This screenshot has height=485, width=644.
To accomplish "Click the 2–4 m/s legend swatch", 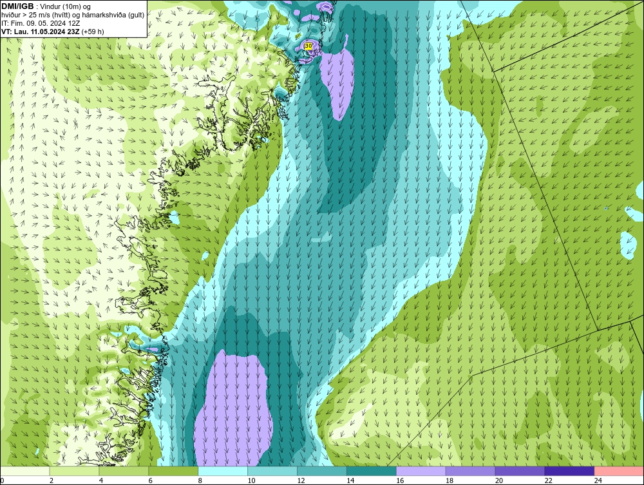I will click(x=74, y=471).
